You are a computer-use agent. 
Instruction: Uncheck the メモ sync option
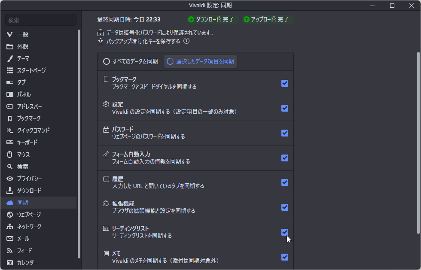pos(285,257)
